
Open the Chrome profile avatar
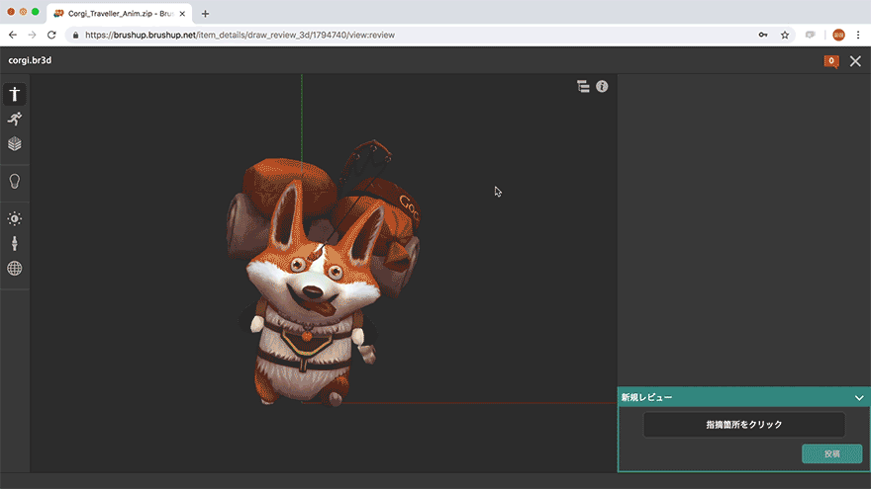click(x=838, y=35)
